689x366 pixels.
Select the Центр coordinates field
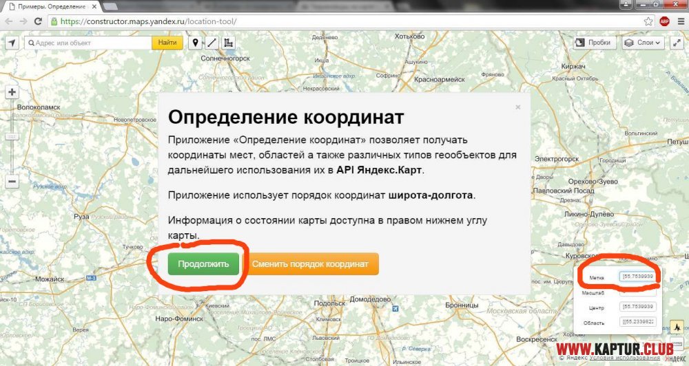tap(638, 306)
